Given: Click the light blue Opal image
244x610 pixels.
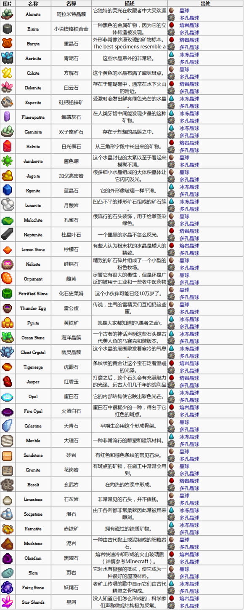Looking at the screenshot, I should pyautogui.click(x=7, y=396).
